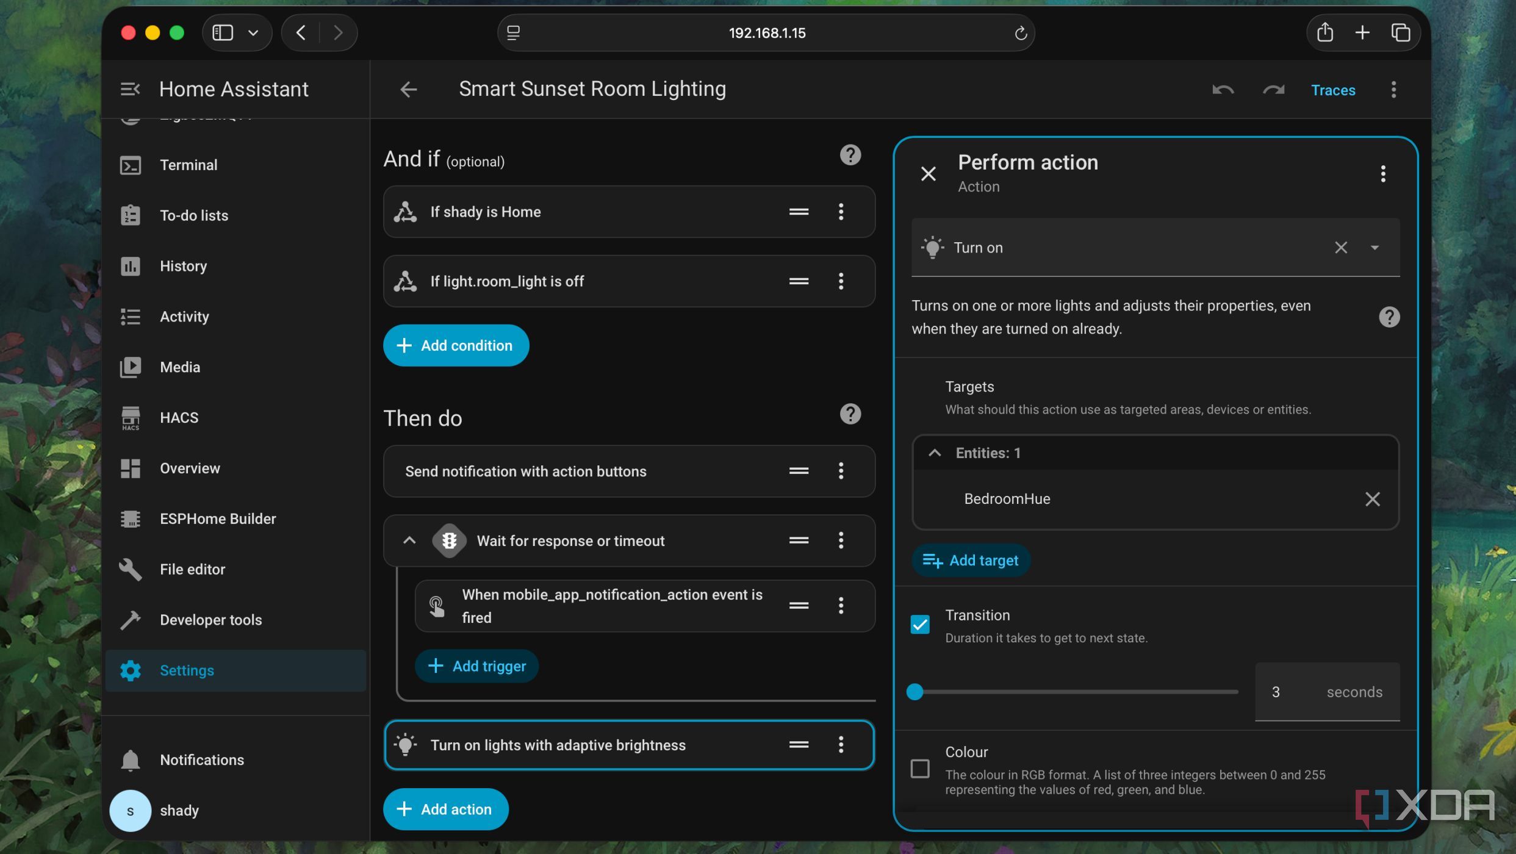Viewport: 1516px width, 854px height.
Task: Grab the reorder handle of If light.room_light is off
Action: click(799, 281)
